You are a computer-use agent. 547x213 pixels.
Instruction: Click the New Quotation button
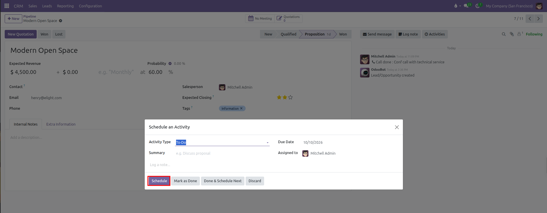coord(21,34)
